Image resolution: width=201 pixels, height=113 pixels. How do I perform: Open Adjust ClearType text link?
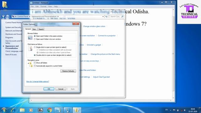(101, 77)
